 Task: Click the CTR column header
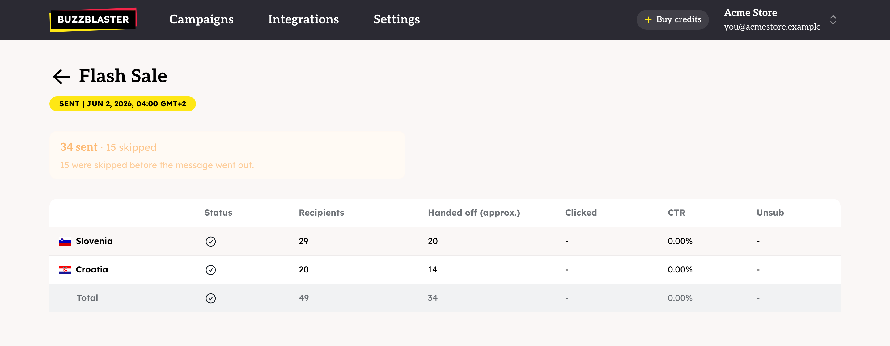point(676,213)
